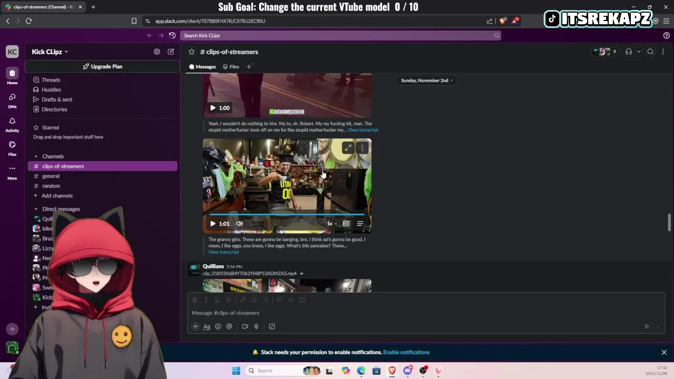Viewport: 674px width, 379px height.
Task: Click the Upgrade Plan button
Action: point(102,66)
